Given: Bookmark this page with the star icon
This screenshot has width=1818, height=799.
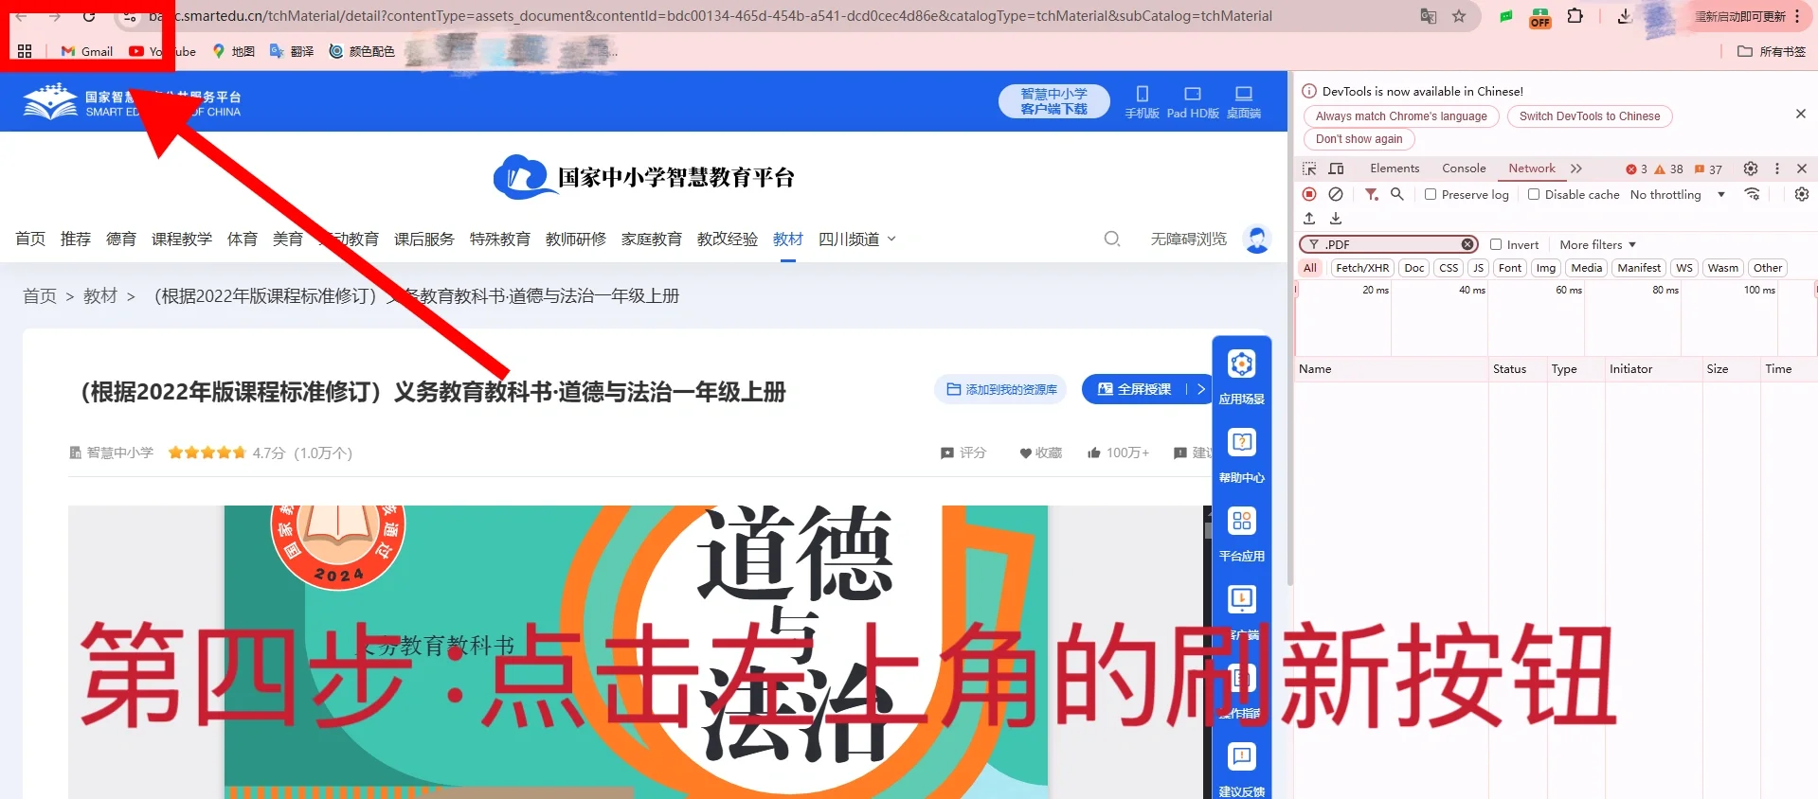Looking at the screenshot, I should tap(1459, 16).
